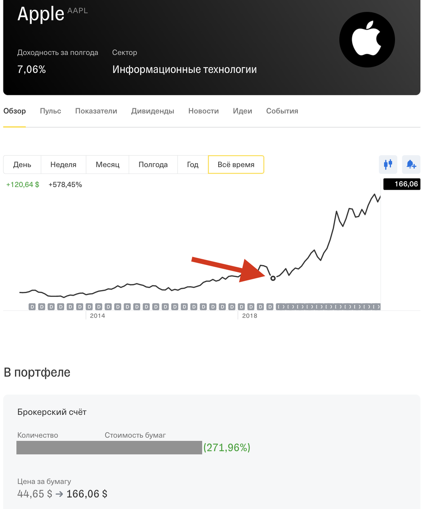Open the candlestick chart view icon
This screenshot has width=423, height=509.
click(x=387, y=165)
